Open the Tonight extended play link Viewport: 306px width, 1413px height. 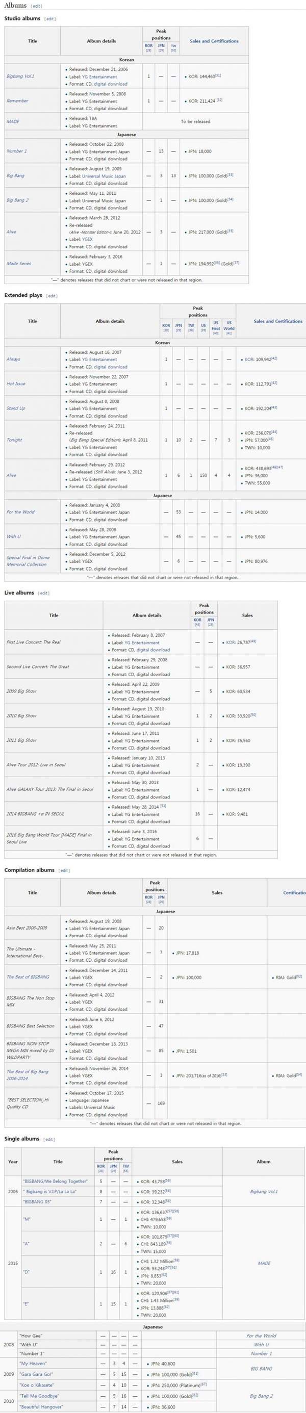(15, 440)
